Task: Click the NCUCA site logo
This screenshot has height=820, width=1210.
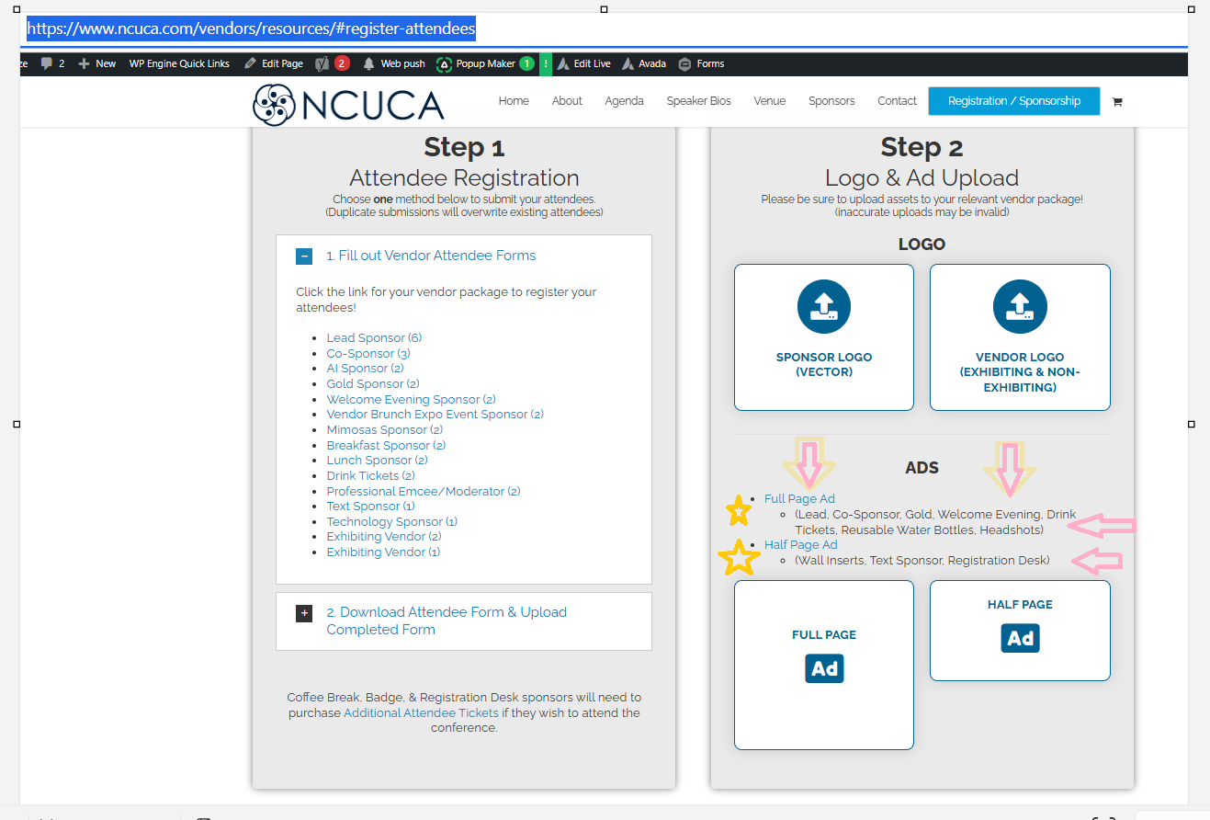Action: [348, 104]
